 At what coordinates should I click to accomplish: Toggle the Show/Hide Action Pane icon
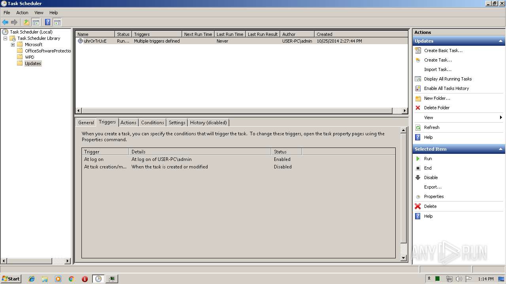pyautogui.click(x=57, y=22)
